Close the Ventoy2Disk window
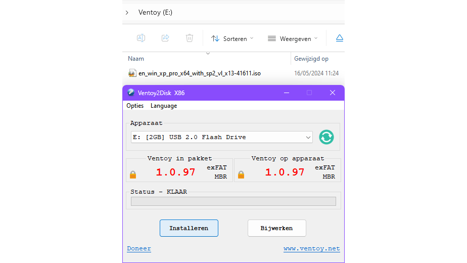 333,93
